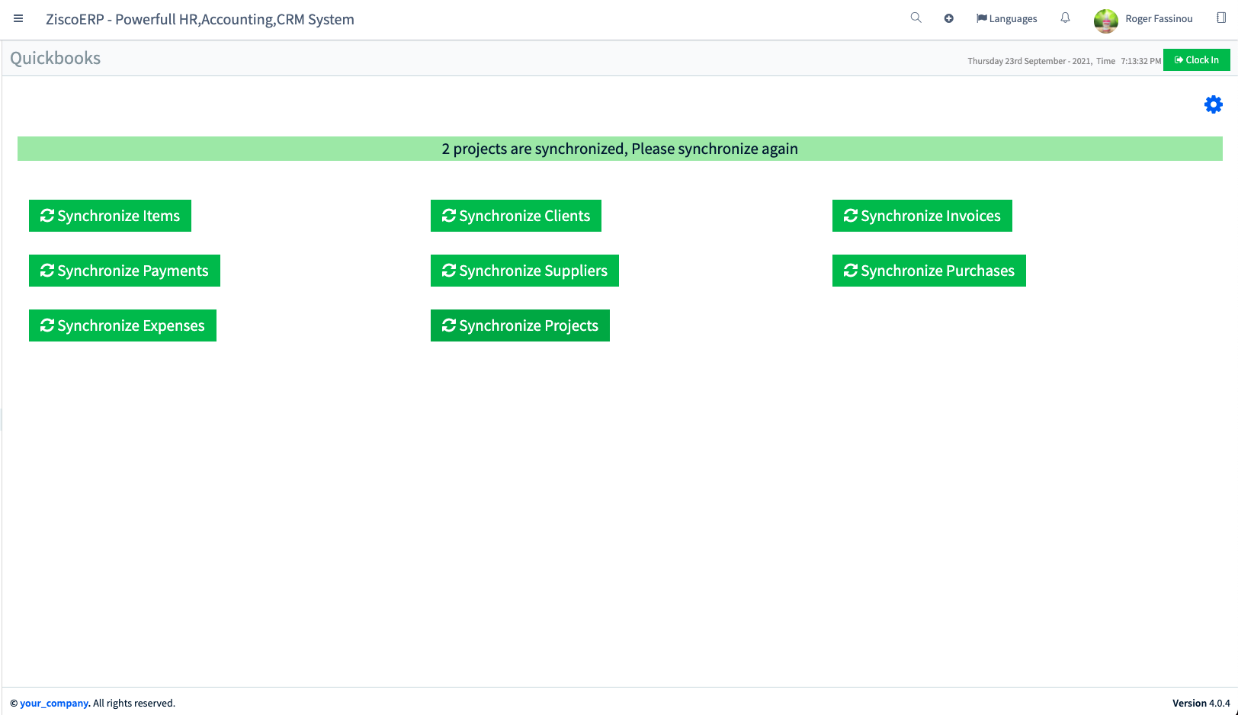Click Synchronize Purchases button
The image size is (1238, 715).
click(929, 271)
